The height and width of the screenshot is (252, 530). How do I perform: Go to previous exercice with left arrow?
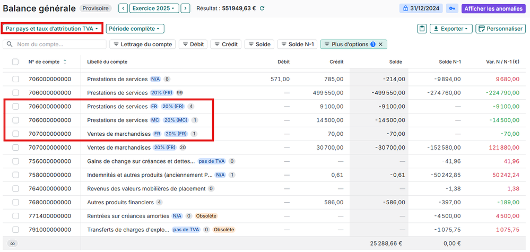pos(123,8)
